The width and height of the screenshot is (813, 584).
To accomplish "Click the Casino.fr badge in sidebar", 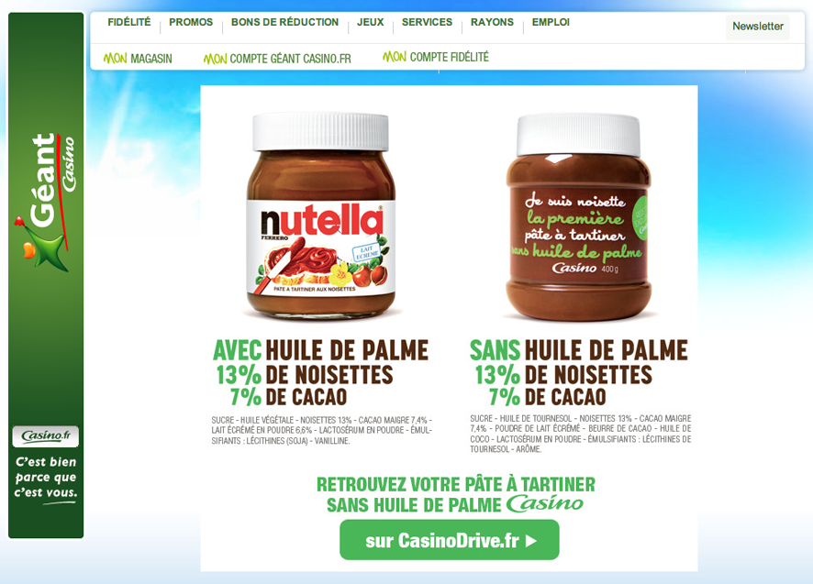I will 46,435.
